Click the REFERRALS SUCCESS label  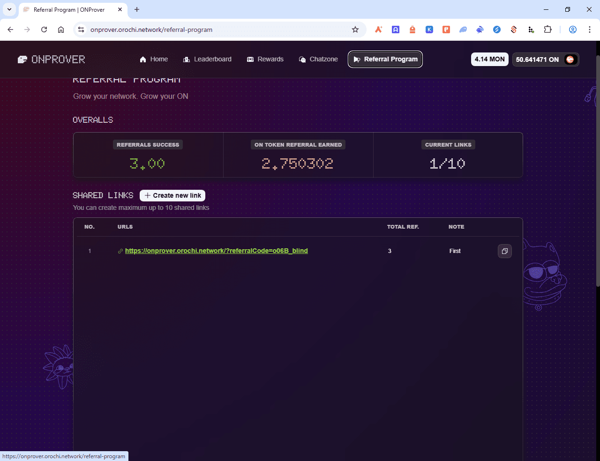point(148,145)
